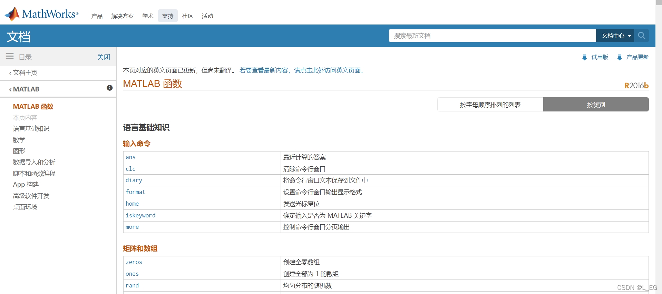Click the search magnifier icon
Image resolution: width=662 pixels, height=294 pixels.
[x=642, y=36]
